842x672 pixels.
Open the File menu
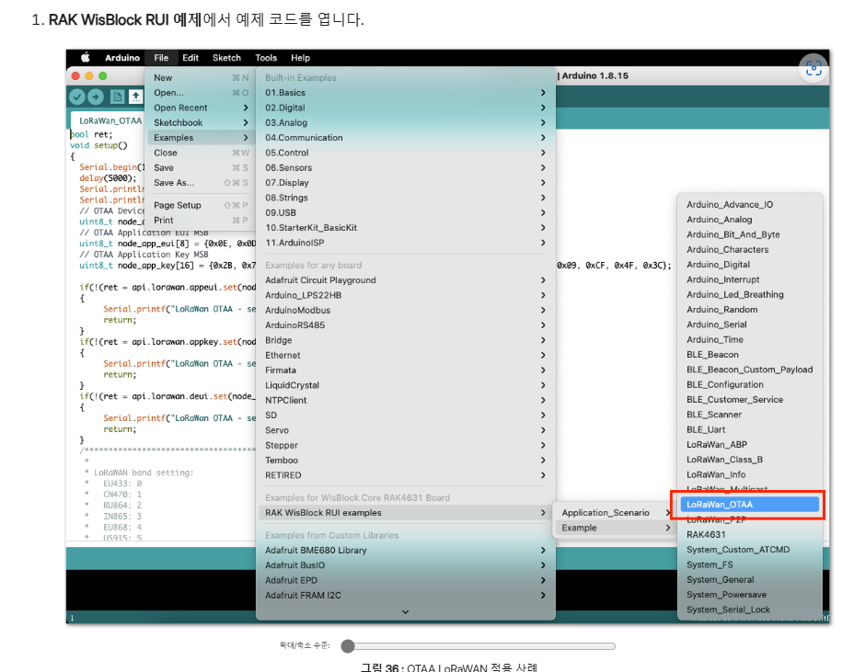pyautogui.click(x=161, y=58)
